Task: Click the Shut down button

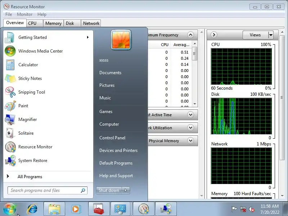Action: coord(109,190)
